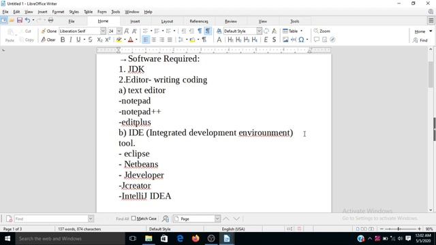Insert a comment
The image size is (436, 245).
[316, 39]
